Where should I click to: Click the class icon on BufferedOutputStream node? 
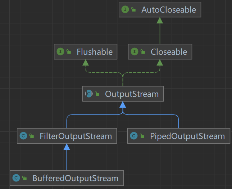(x=16, y=178)
